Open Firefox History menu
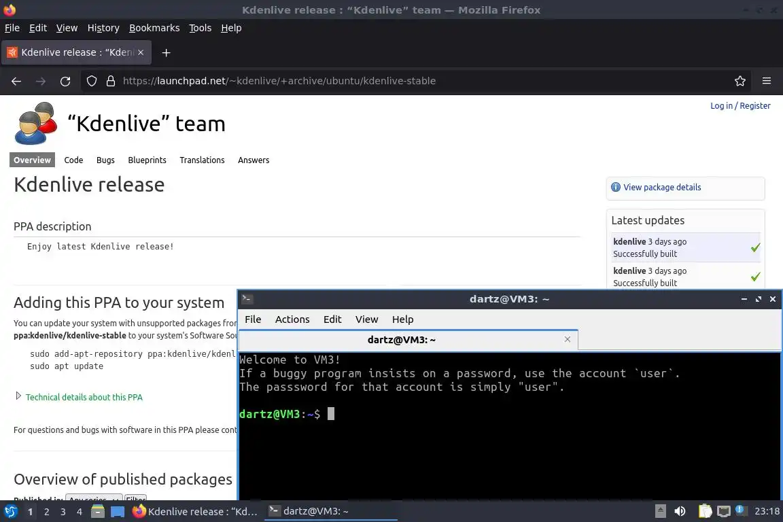The image size is (783, 522). pyautogui.click(x=103, y=28)
